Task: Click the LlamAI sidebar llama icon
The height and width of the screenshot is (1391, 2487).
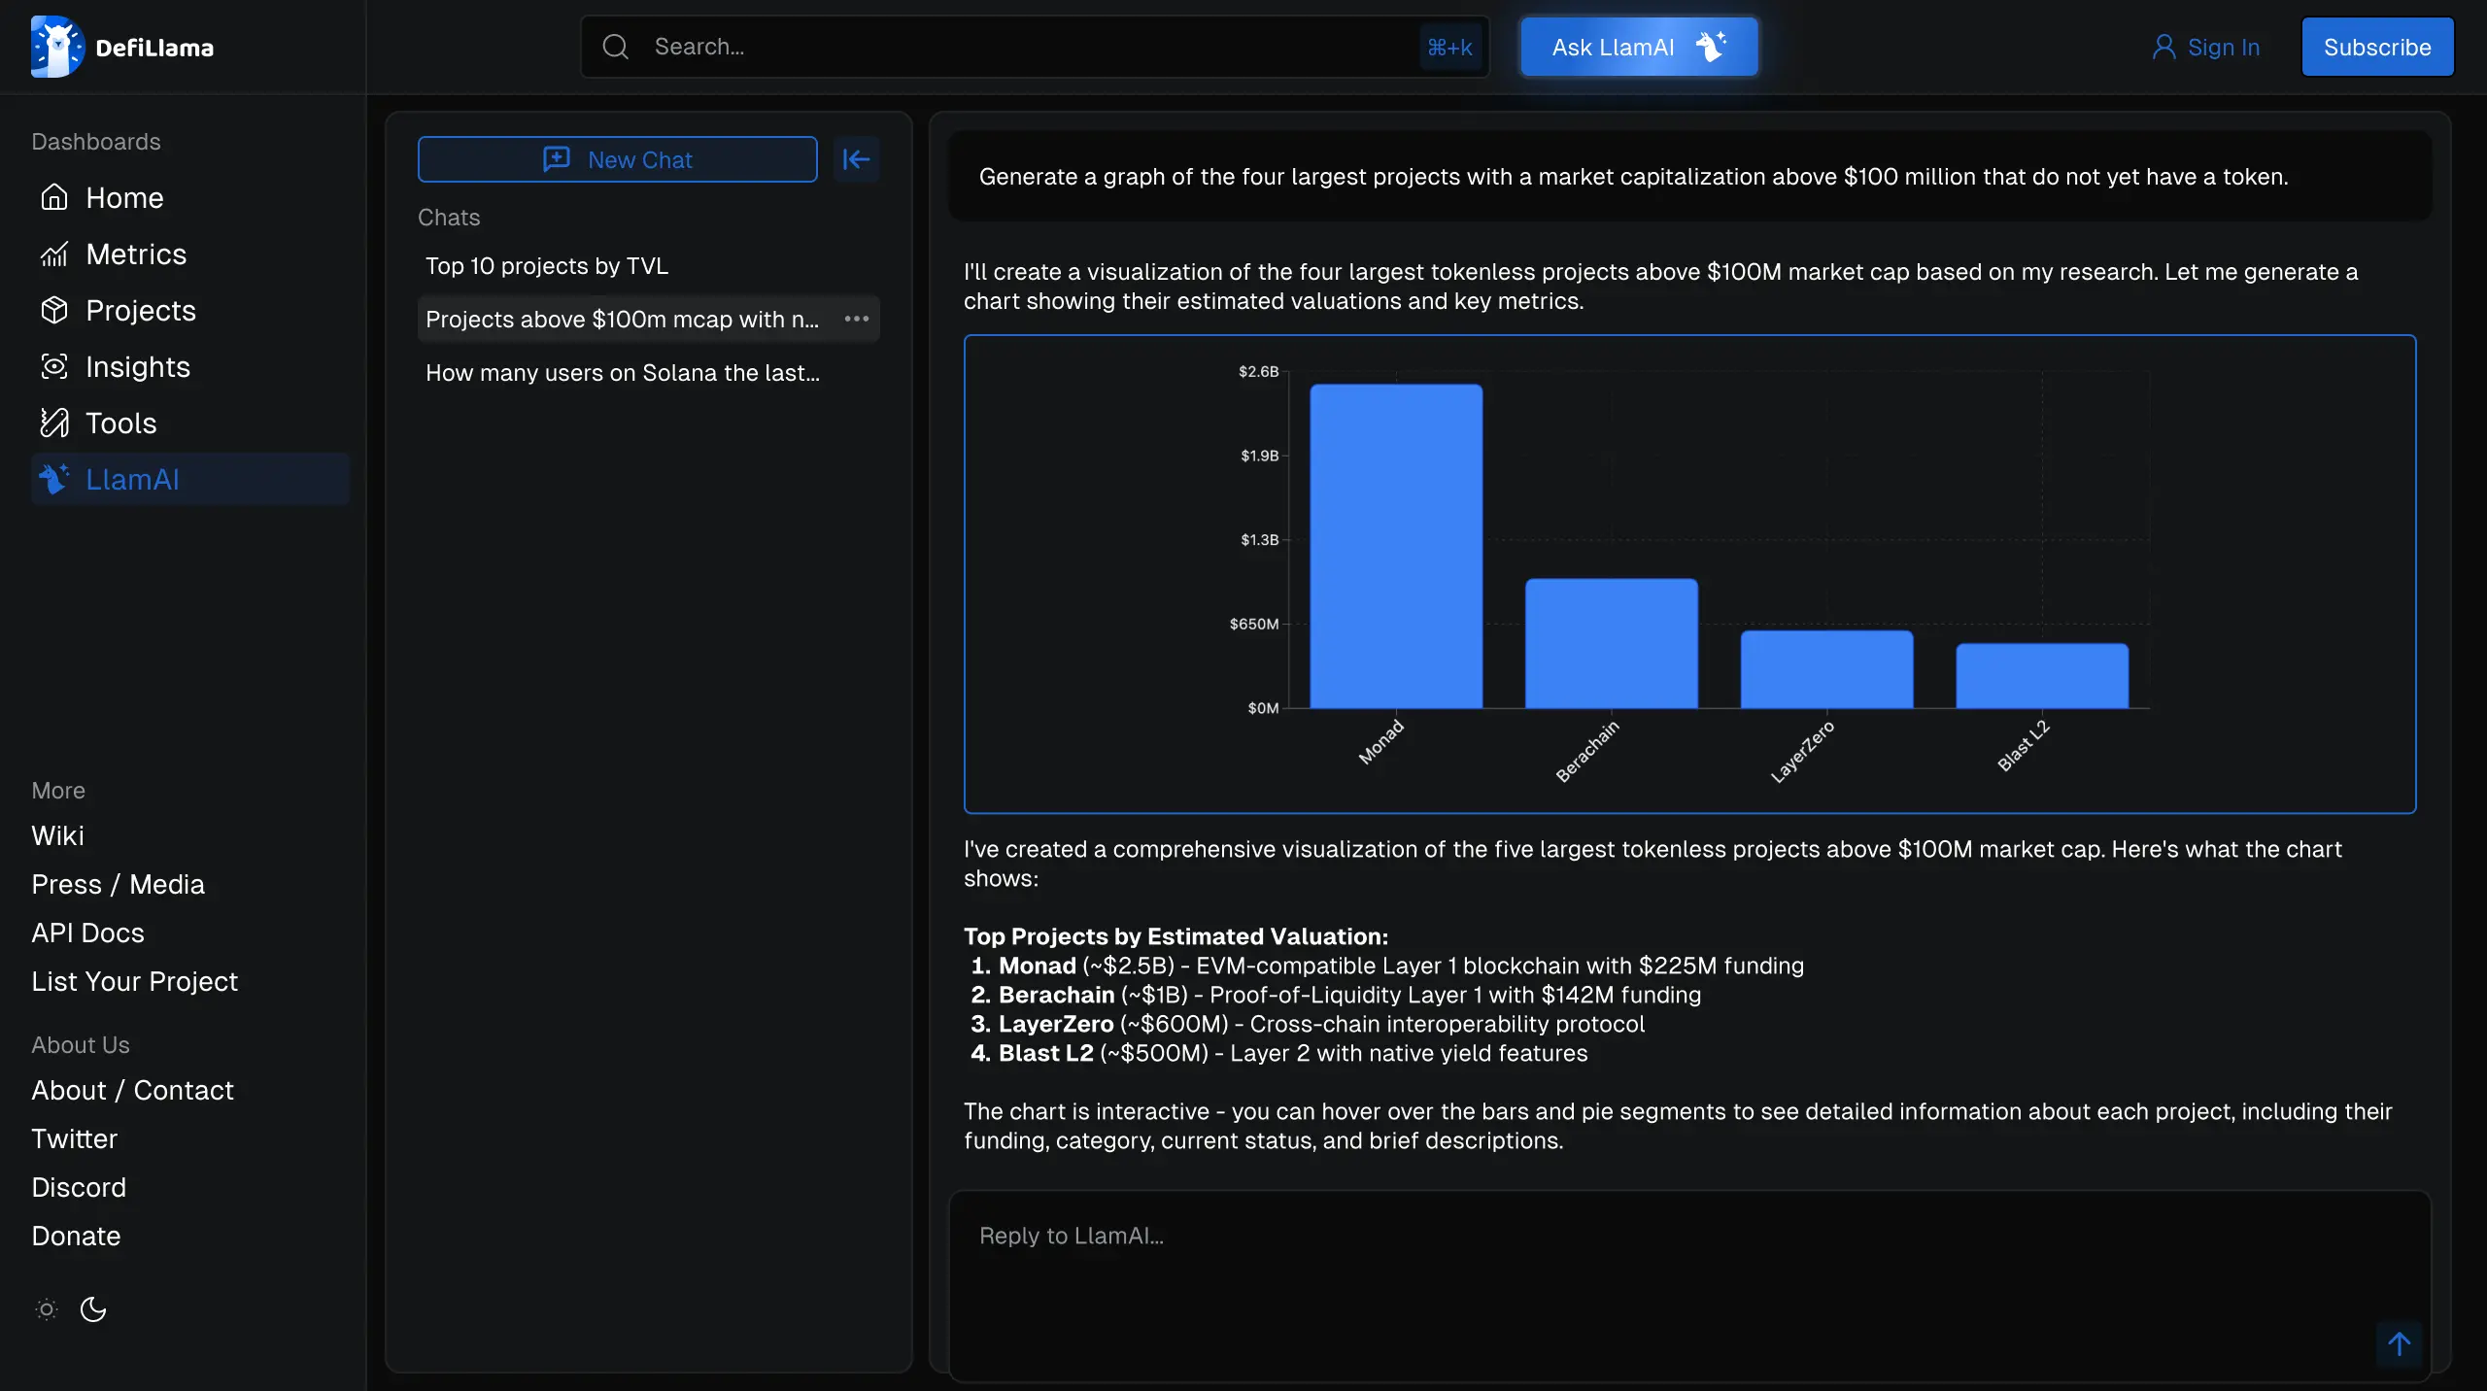Action: [x=54, y=479]
